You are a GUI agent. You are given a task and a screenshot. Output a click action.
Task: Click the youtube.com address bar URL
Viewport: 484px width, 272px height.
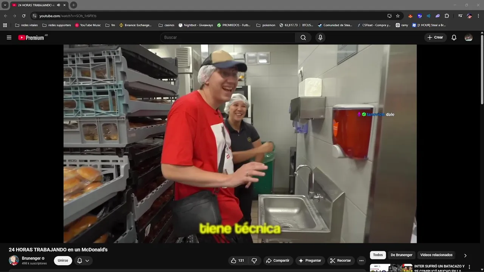[x=68, y=16]
